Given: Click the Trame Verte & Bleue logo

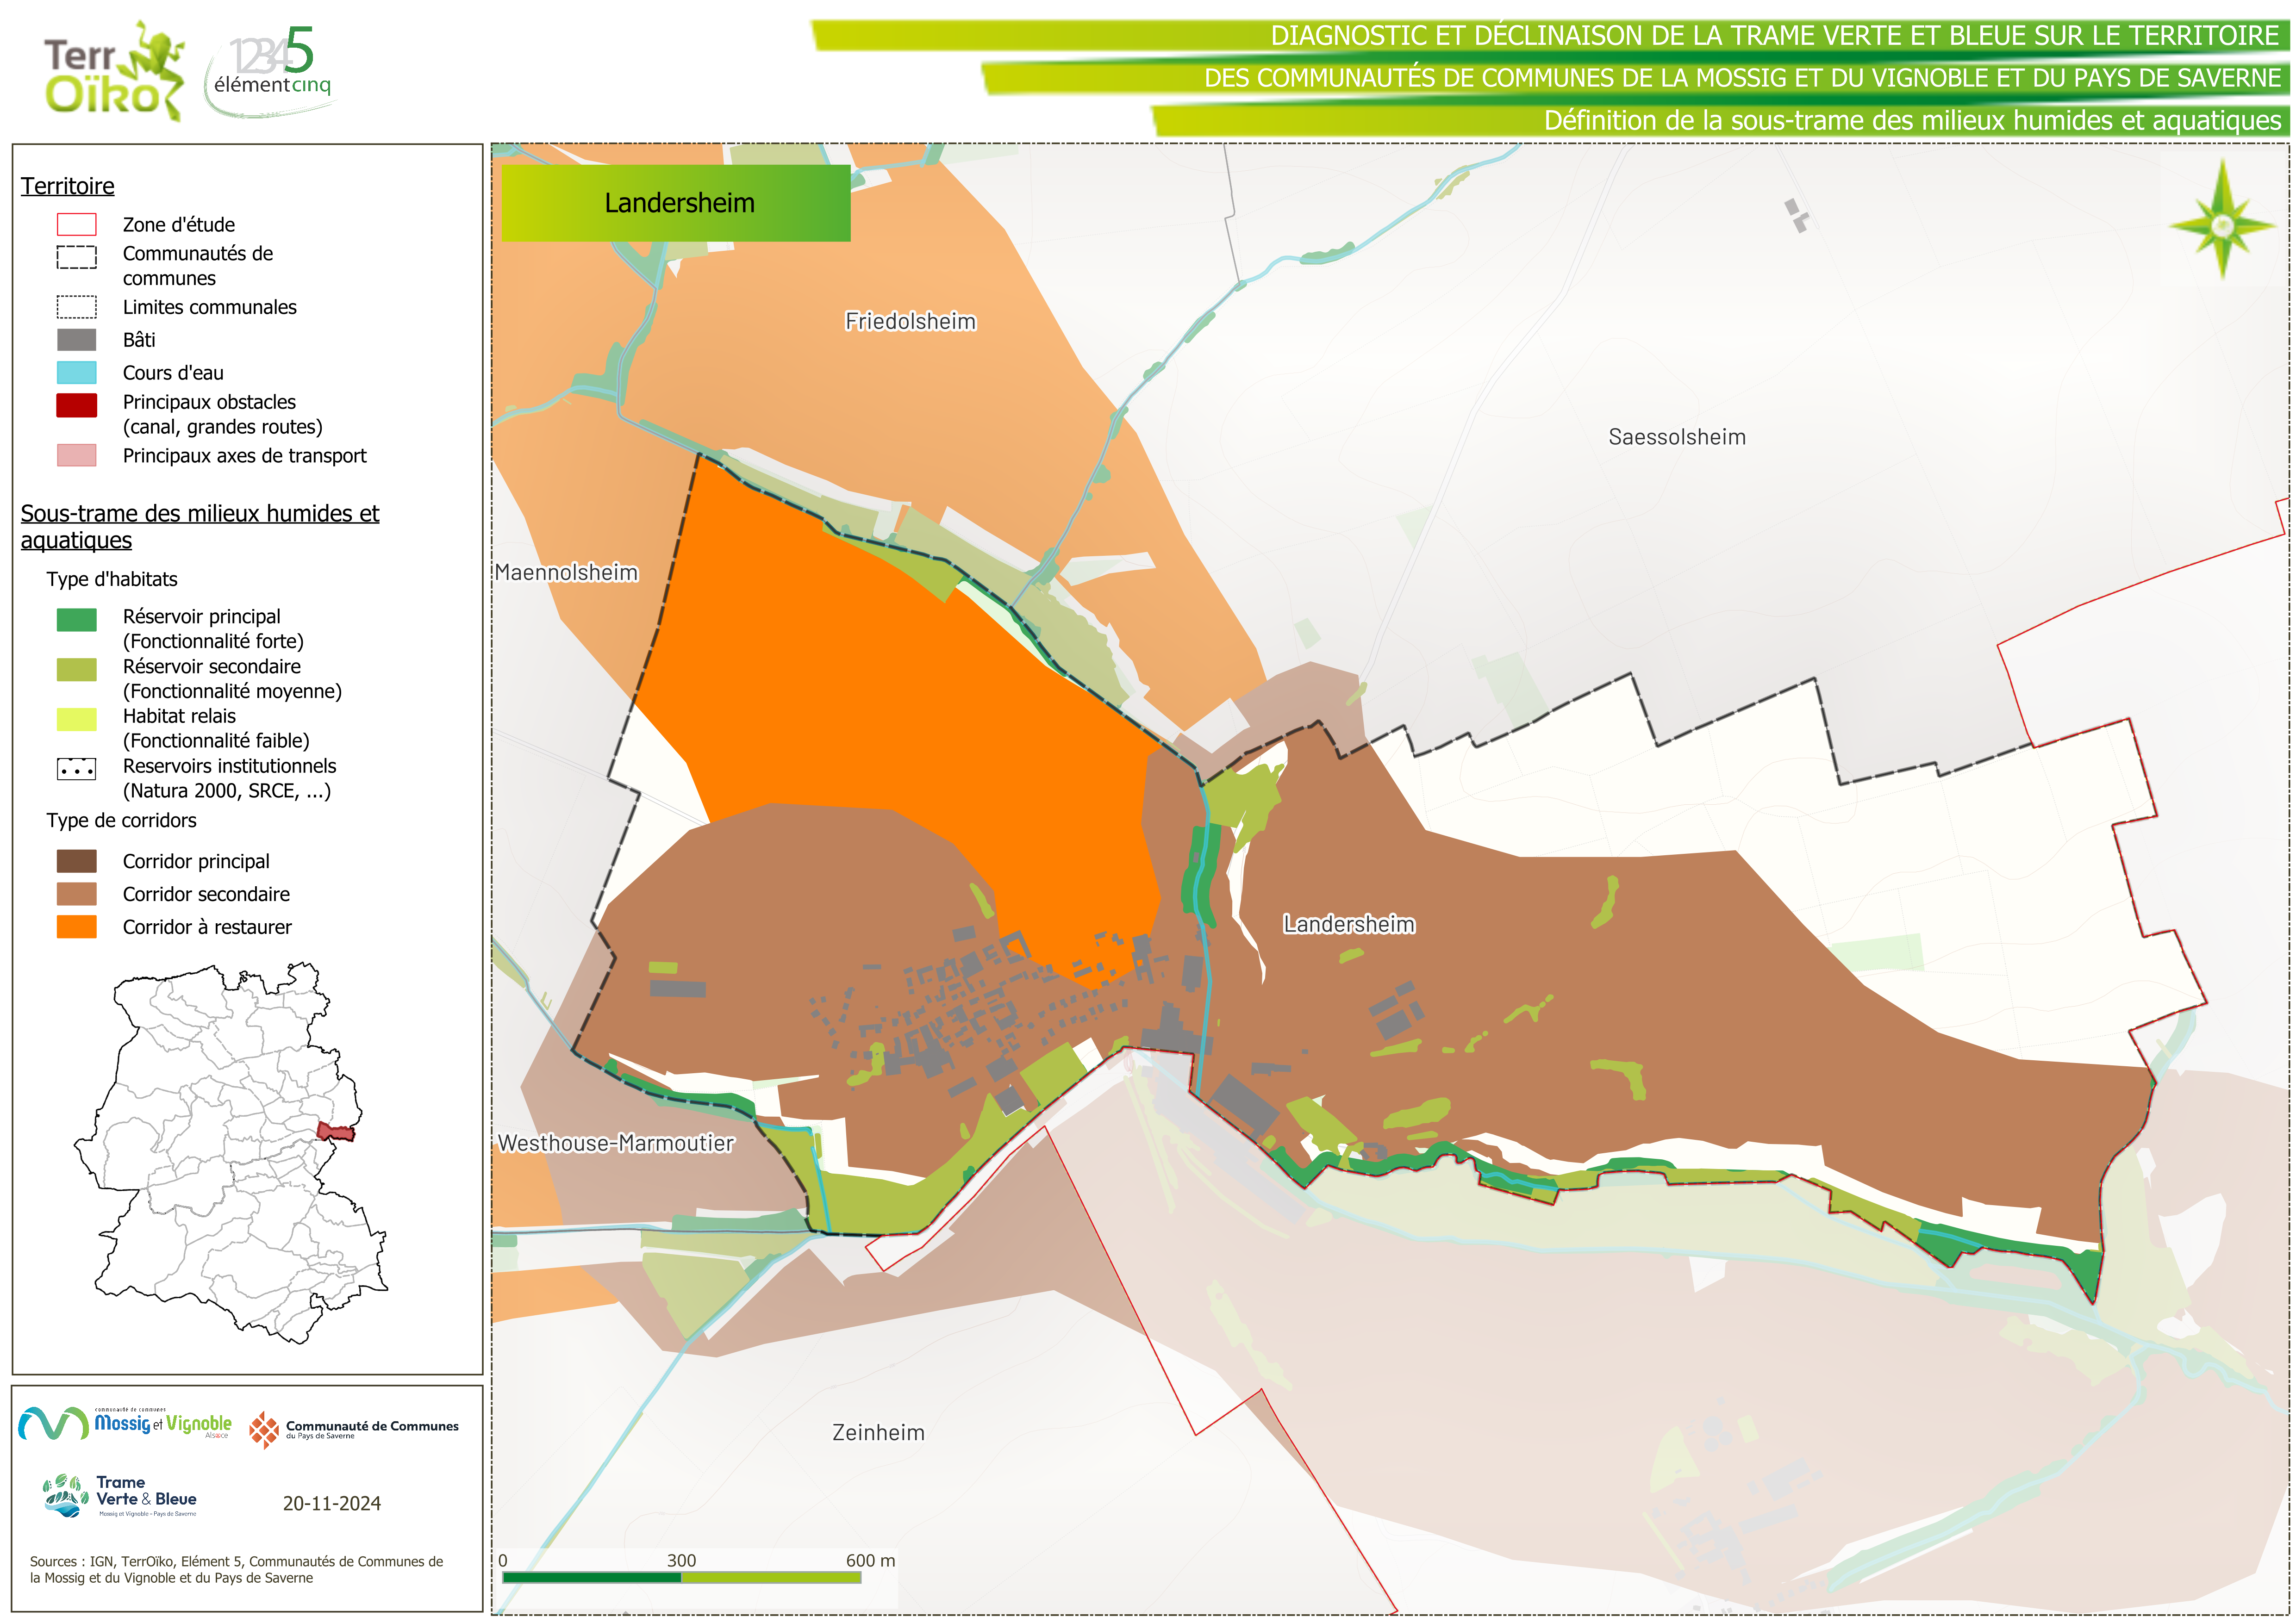Looking at the screenshot, I should (x=120, y=1496).
